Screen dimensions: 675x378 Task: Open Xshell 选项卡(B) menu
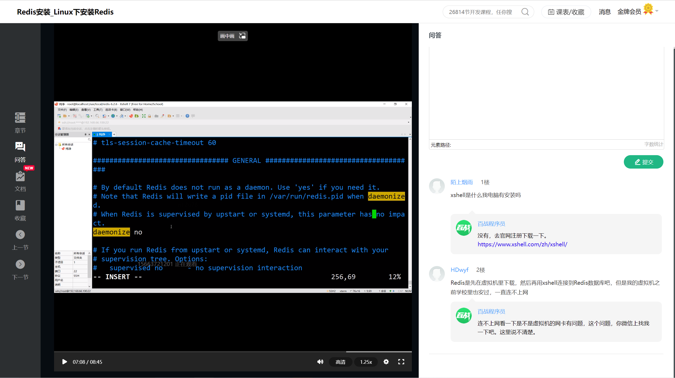(111, 110)
